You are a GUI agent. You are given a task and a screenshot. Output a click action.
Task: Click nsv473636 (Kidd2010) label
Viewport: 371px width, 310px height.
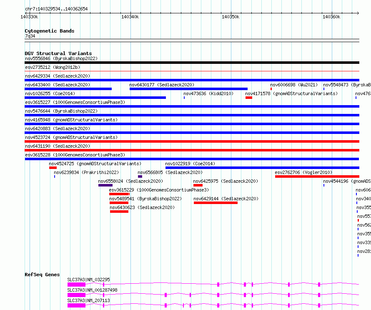pos(208,93)
